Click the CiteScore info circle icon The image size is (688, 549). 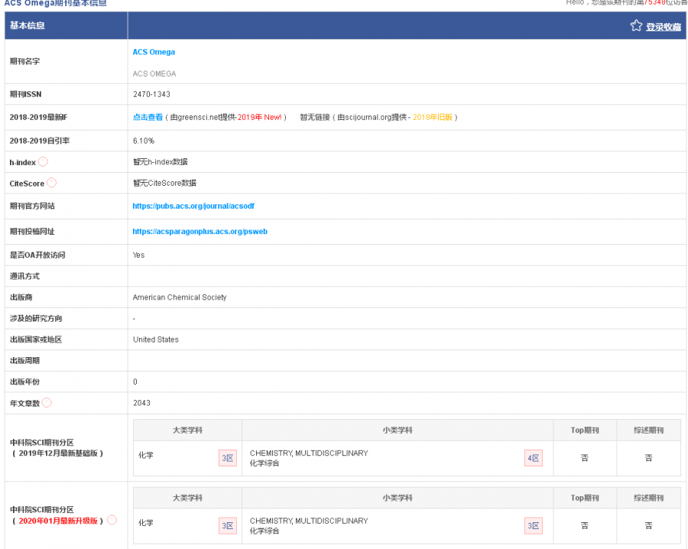(51, 183)
